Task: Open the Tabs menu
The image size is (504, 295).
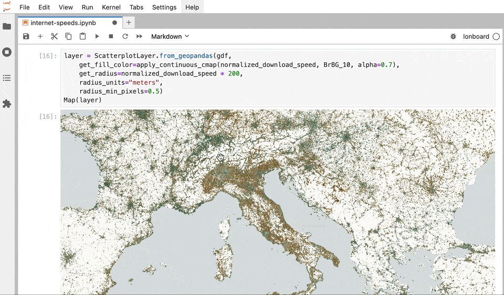Action: [x=136, y=7]
